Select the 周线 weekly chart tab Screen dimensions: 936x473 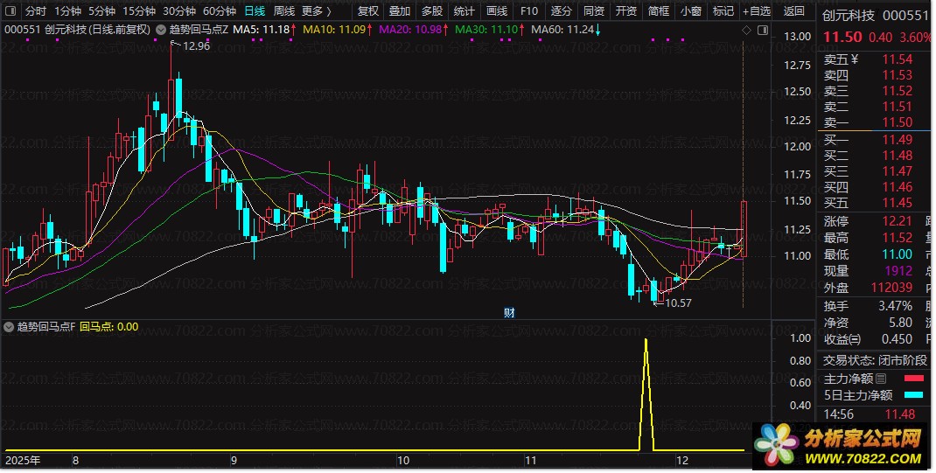(284, 10)
